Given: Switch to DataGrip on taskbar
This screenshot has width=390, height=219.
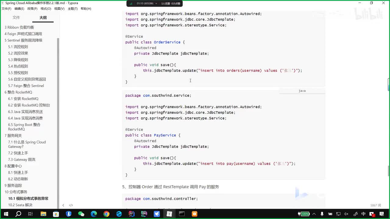Looking at the screenshot, I should [x=144, y=214].
